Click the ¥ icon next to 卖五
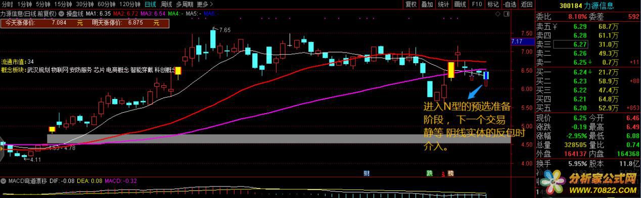Viewport: 641px width, 198px height. (x=555, y=27)
